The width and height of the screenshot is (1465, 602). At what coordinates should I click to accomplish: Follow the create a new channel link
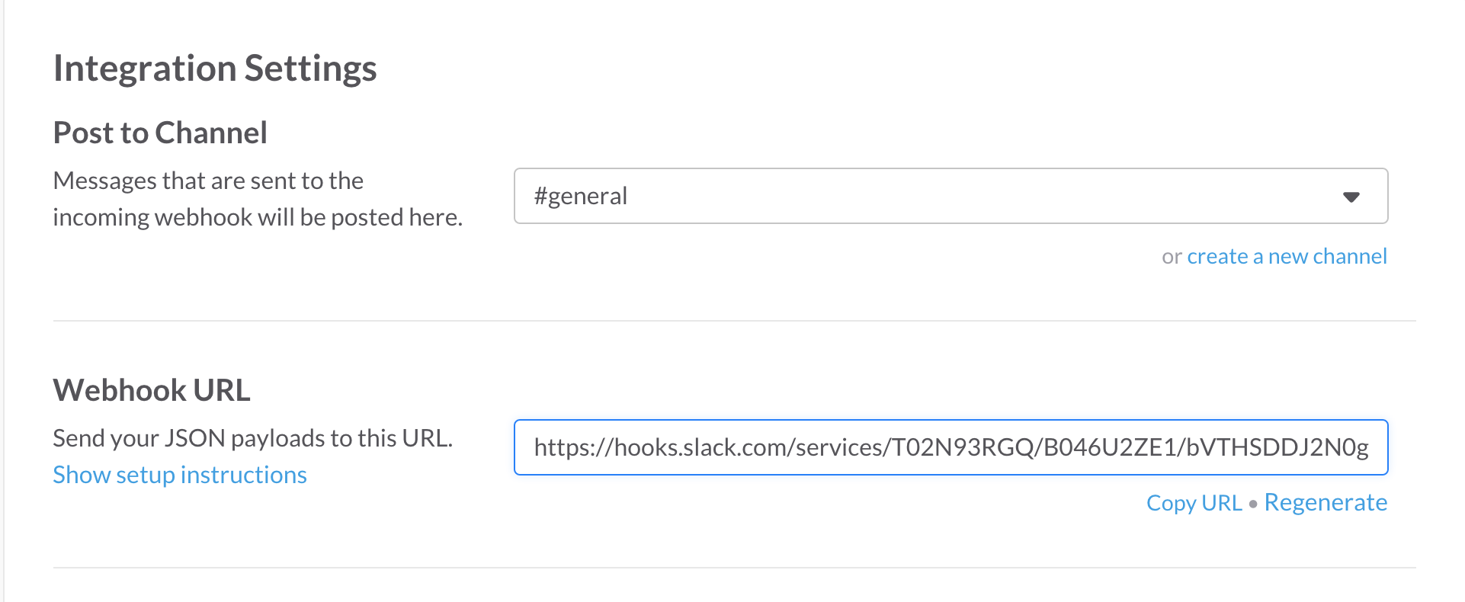click(x=1287, y=256)
